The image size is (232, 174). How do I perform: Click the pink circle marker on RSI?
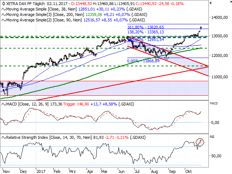199,142
